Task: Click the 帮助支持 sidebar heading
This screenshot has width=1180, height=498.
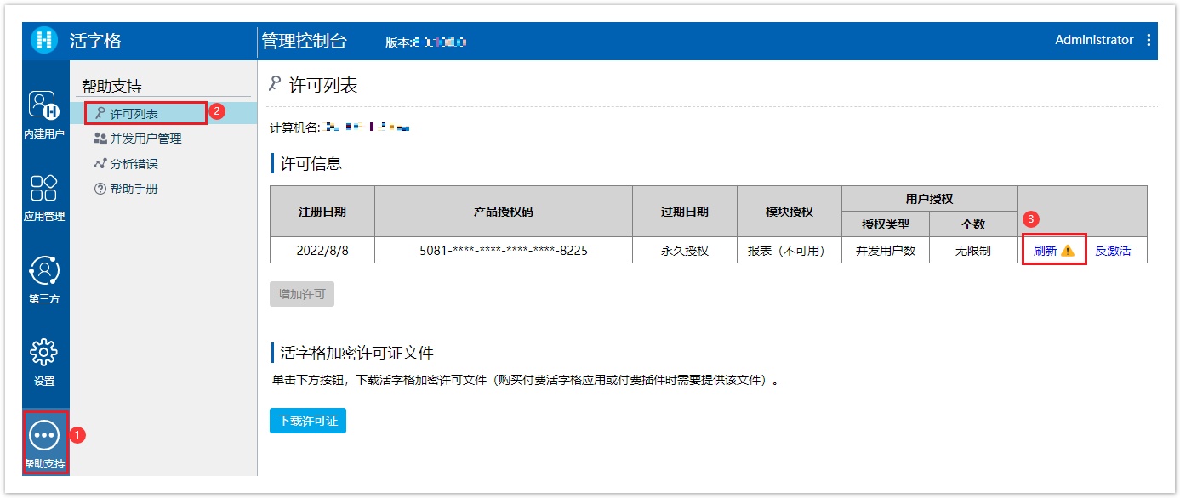Action: pos(111,86)
